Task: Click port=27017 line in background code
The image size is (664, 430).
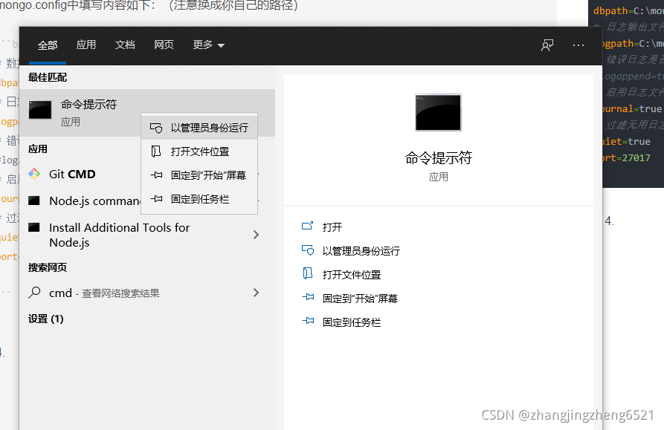Action: 626,157
